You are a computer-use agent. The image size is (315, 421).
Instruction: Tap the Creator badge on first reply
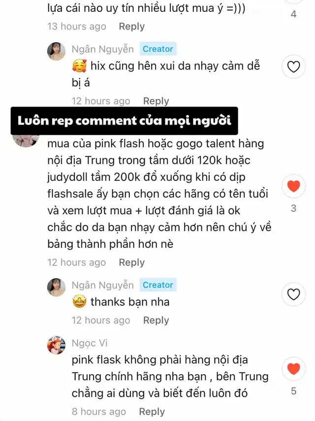click(158, 49)
